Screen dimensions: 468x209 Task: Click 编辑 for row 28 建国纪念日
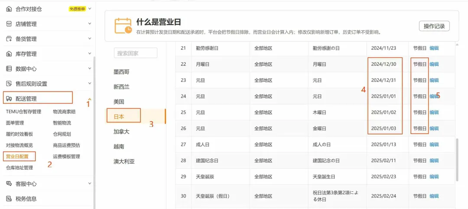click(x=434, y=161)
